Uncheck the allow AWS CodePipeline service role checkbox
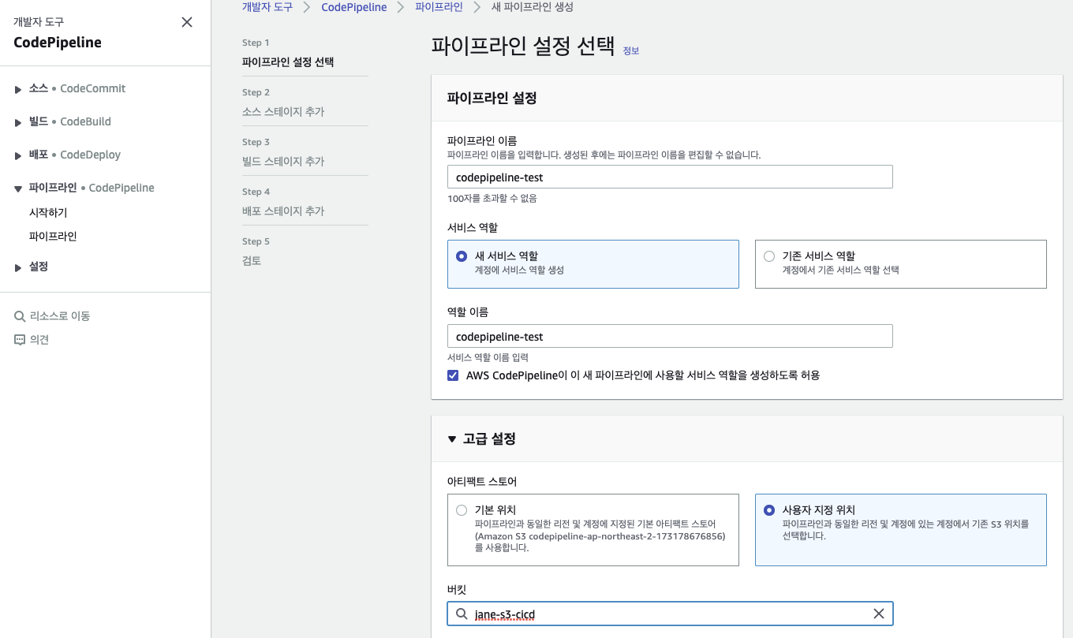The height and width of the screenshot is (638, 1073). (453, 375)
